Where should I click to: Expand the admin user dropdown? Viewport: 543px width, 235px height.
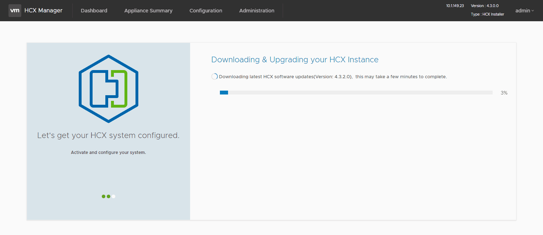(x=525, y=11)
